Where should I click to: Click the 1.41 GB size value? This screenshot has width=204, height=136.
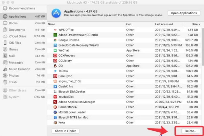193,35
